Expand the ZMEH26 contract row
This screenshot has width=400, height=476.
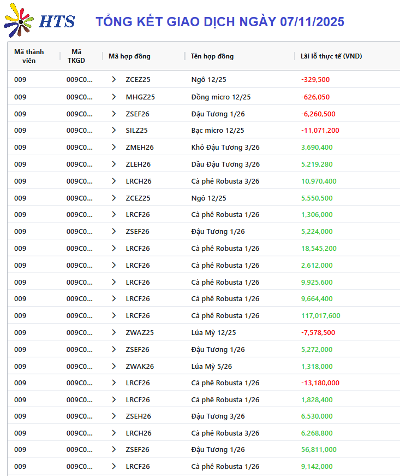(x=114, y=148)
